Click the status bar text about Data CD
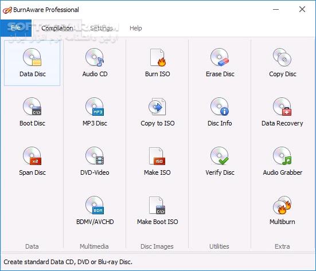Viewport: 316px width, 271px height. tap(68, 262)
